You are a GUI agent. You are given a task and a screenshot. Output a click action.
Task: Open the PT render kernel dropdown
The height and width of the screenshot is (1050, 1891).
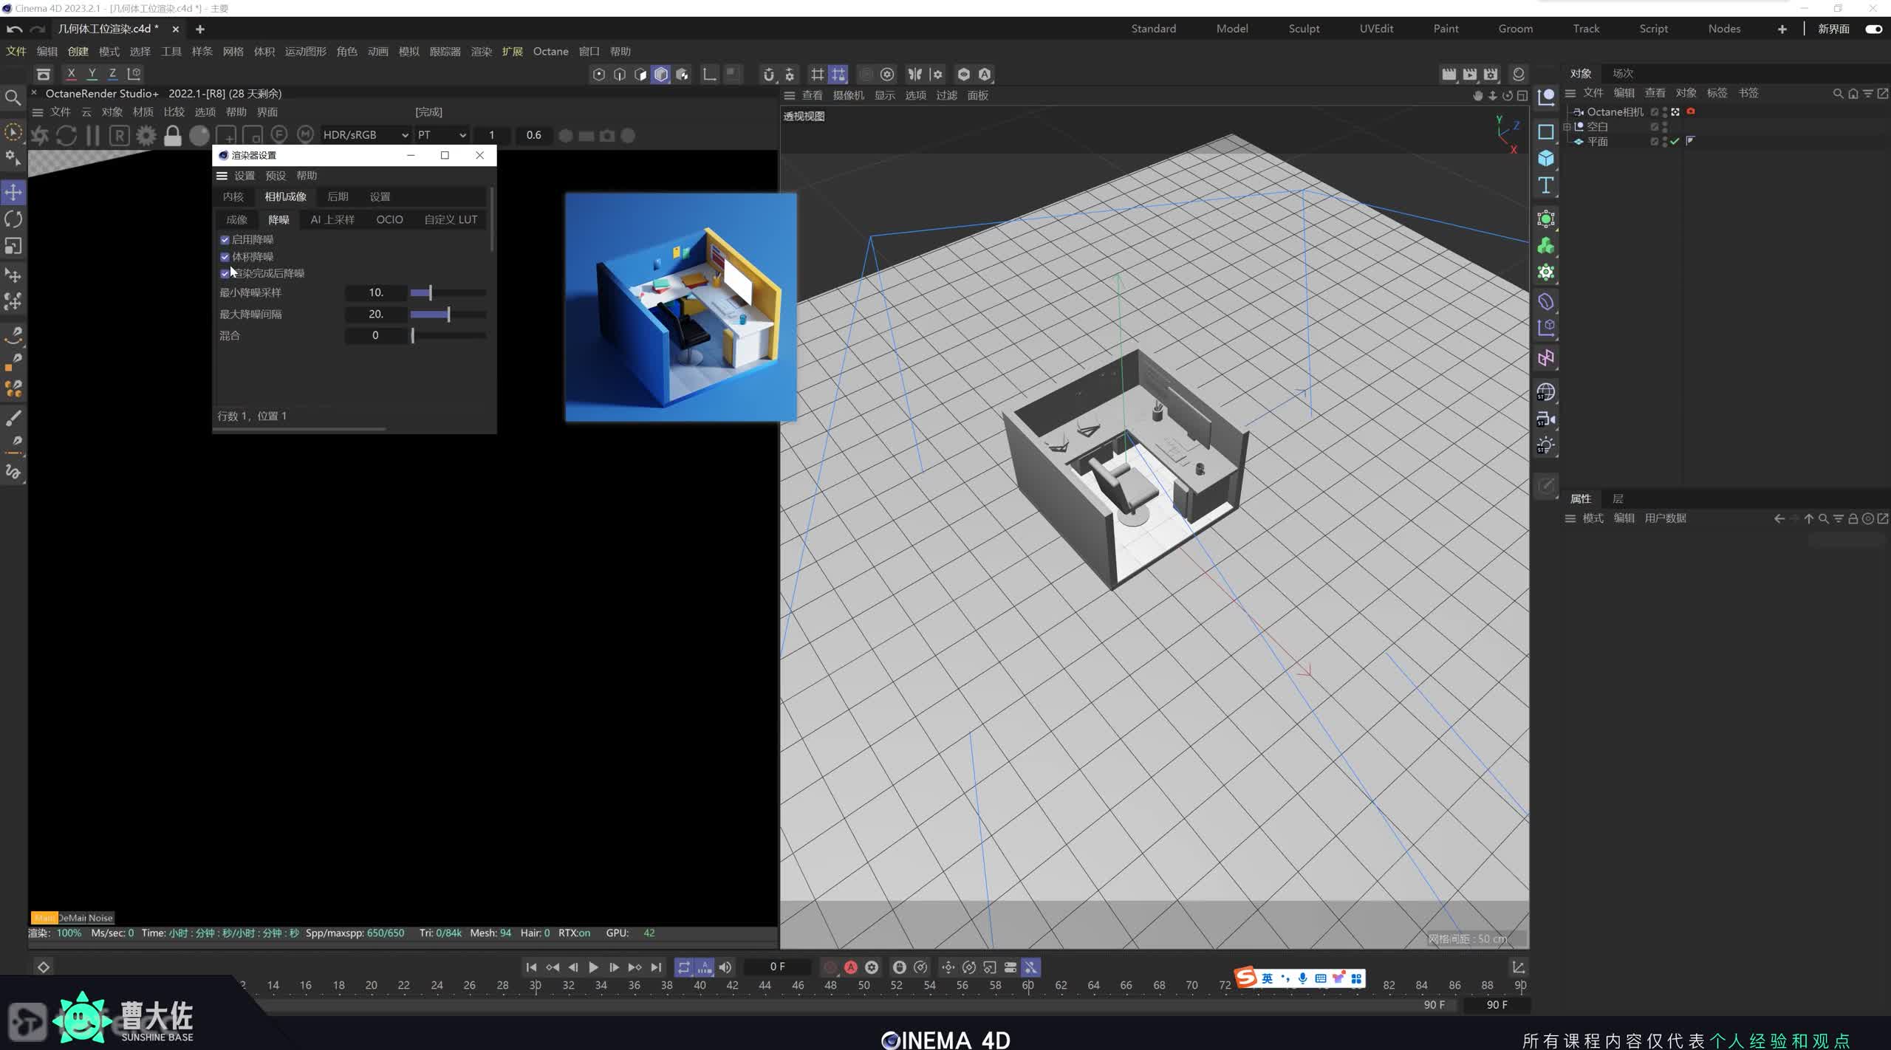pos(442,135)
